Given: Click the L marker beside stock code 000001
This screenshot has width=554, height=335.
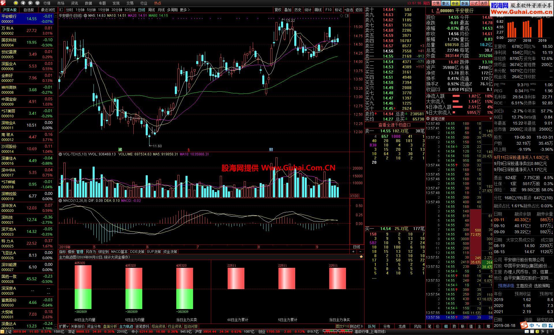Looking at the screenshot, I should [x=433, y=11].
